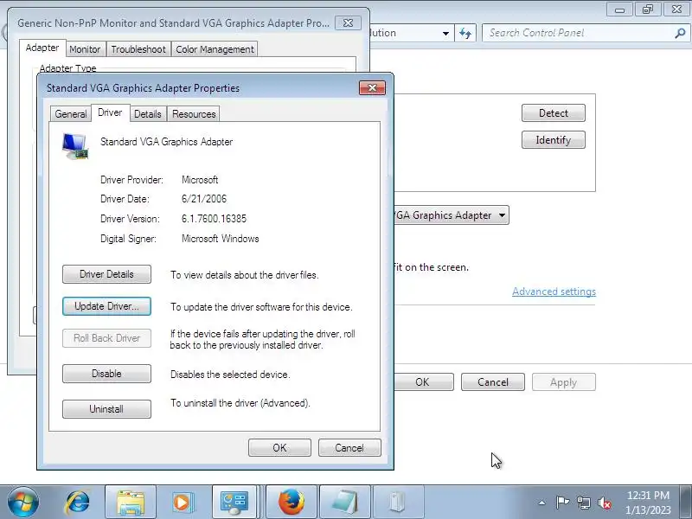Open Windows Media Player from taskbar
692x519 pixels.
pyautogui.click(x=182, y=503)
